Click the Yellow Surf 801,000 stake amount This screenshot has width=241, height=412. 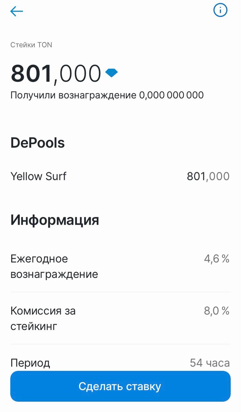point(208,176)
